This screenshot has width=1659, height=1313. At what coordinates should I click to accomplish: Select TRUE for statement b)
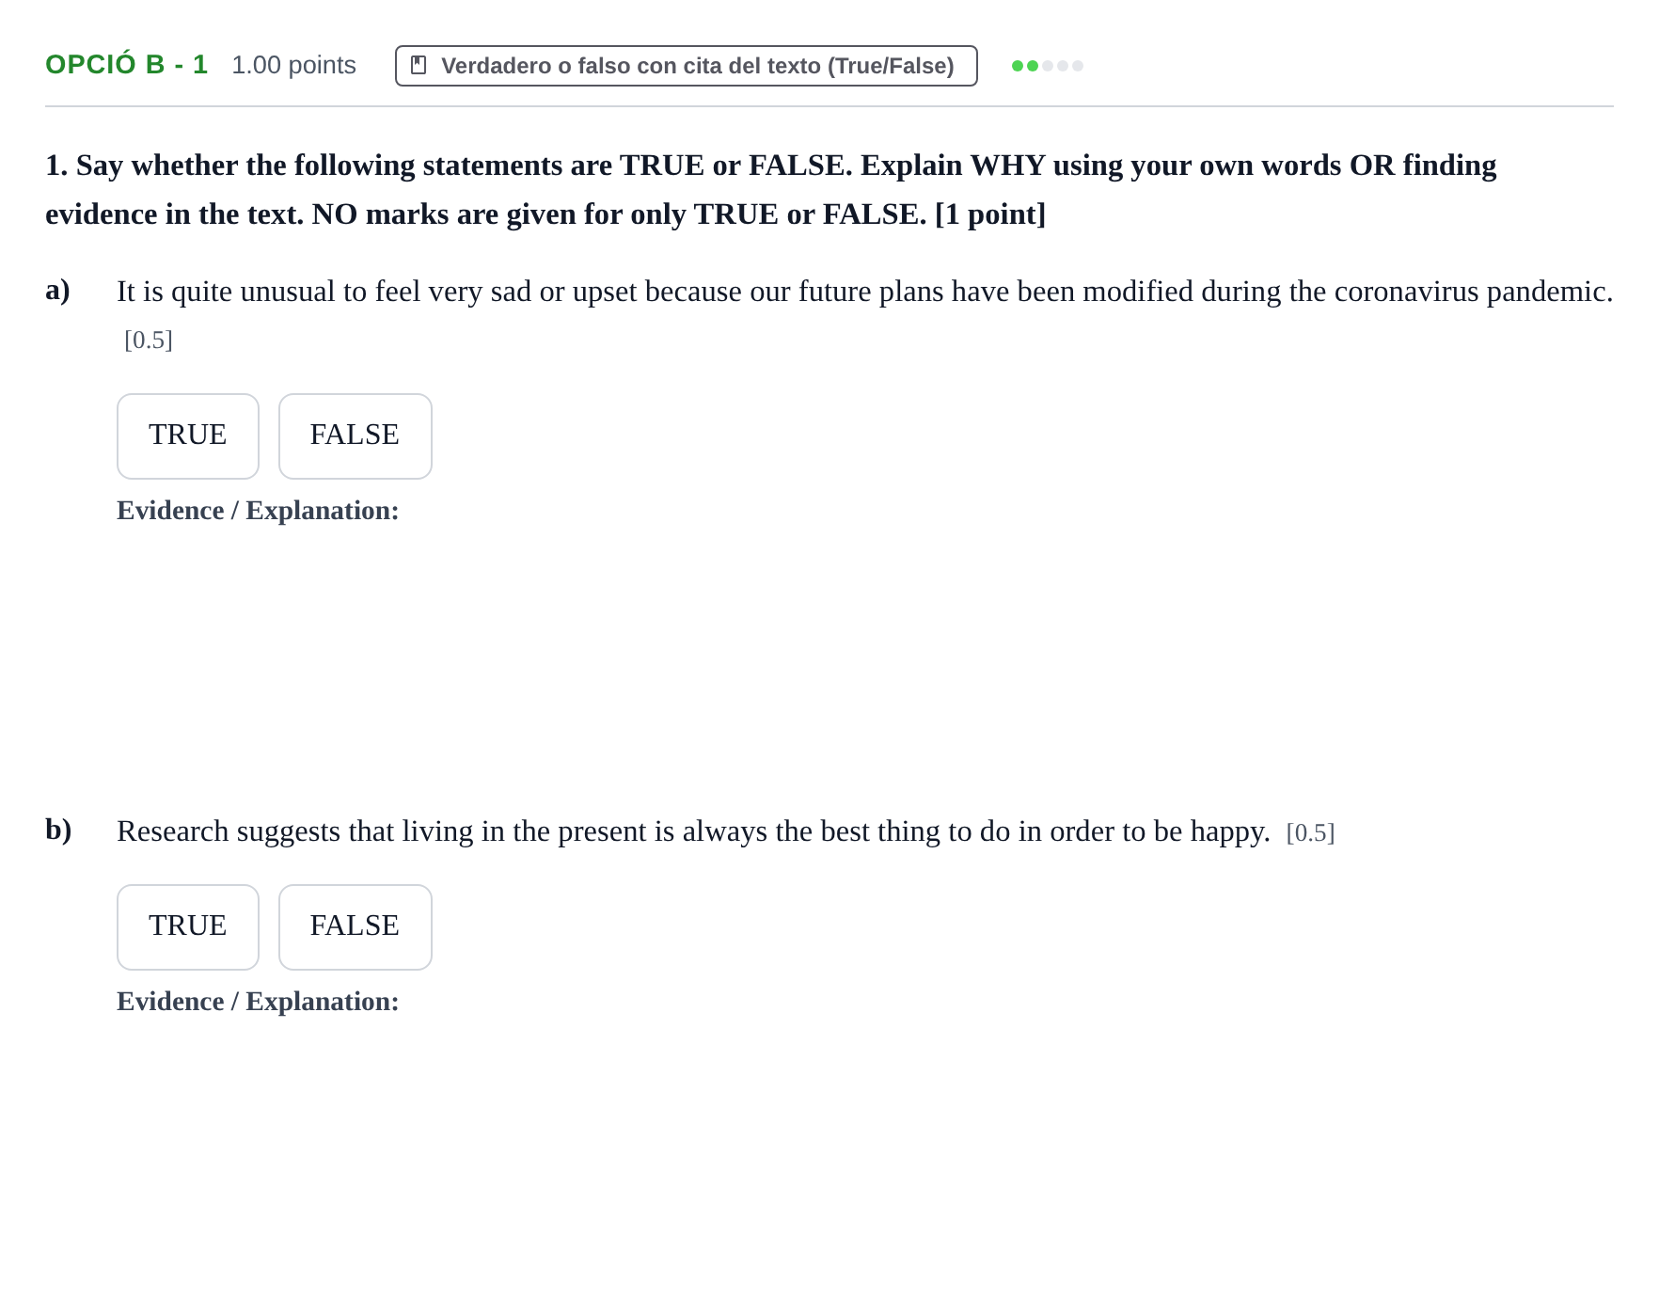(x=188, y=927)
